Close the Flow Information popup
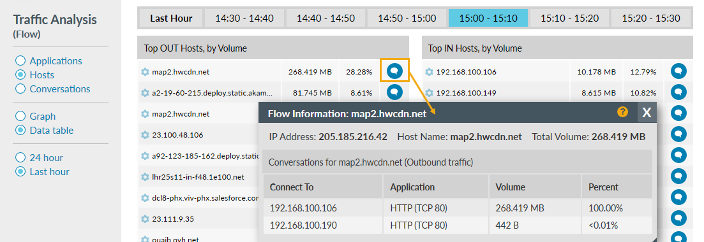This screenshot has height=242, width=704. [x=647, y=113]
